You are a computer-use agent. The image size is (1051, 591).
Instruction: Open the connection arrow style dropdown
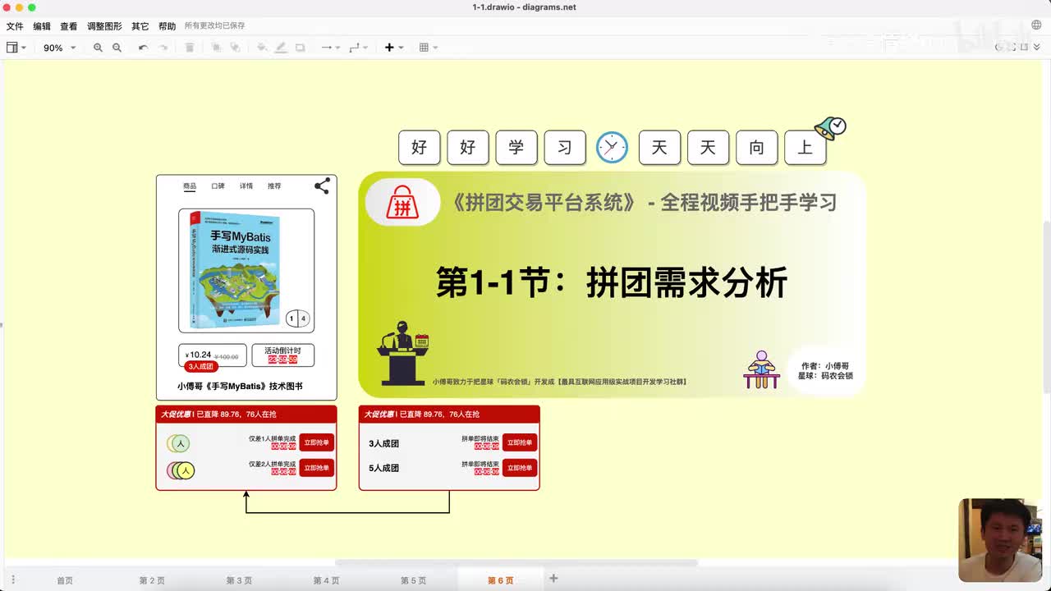pos(331,48)
